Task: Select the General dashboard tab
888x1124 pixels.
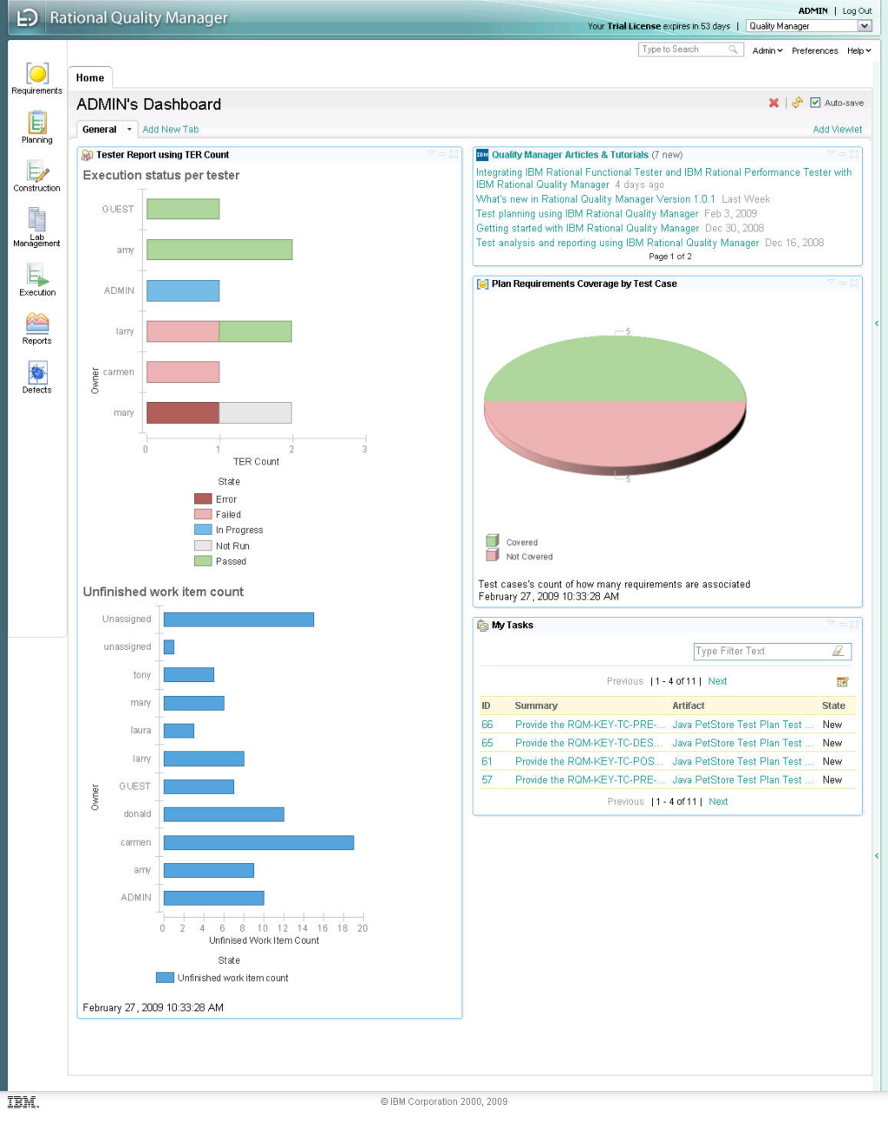Action: [x=100, y=130]
